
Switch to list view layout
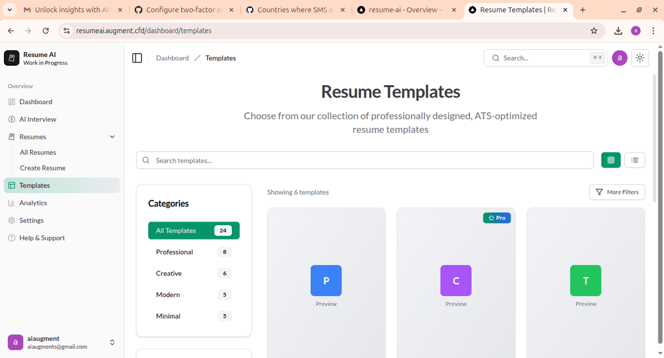635,160
